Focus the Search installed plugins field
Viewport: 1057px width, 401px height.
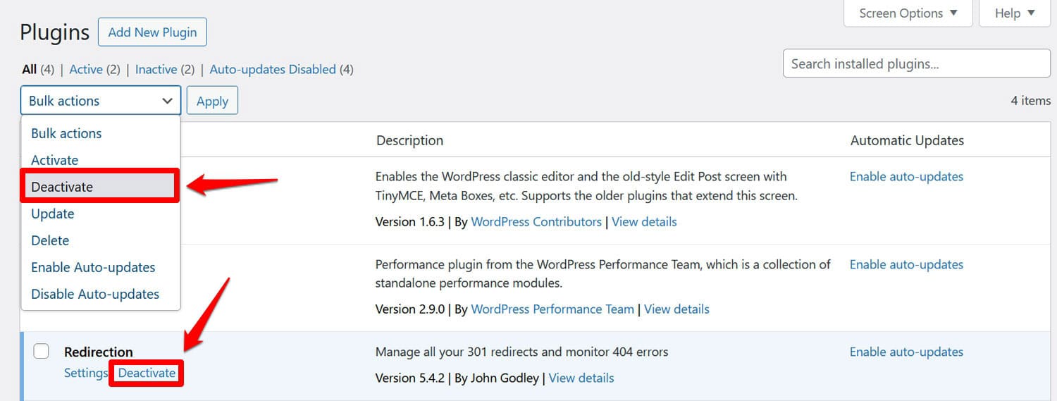(916, 64)
